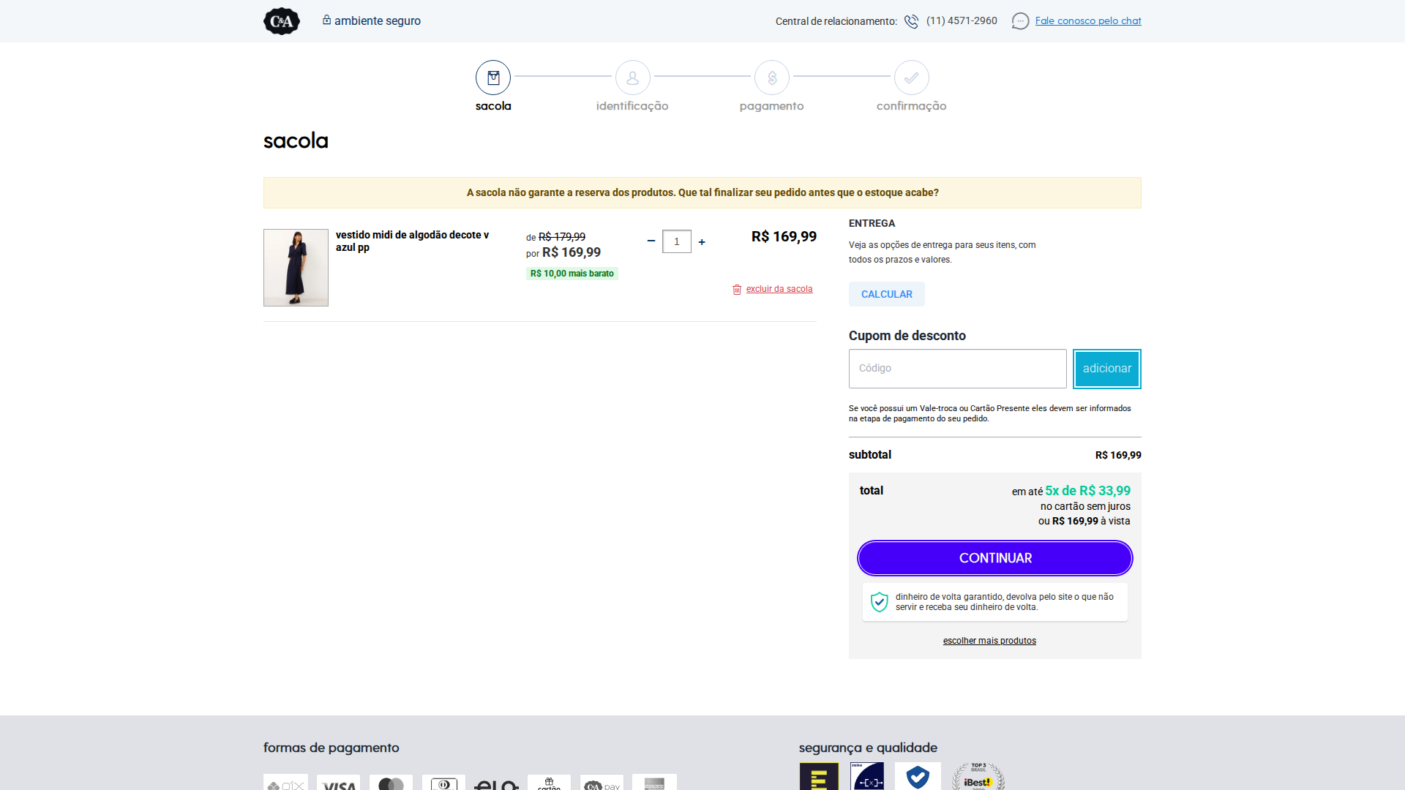Click the American Express payment icon

click(x=654, y=783)
